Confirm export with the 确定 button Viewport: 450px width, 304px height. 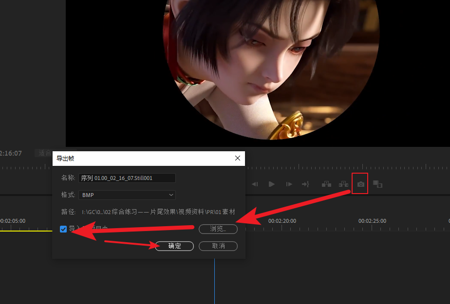[x=174, y=246]
